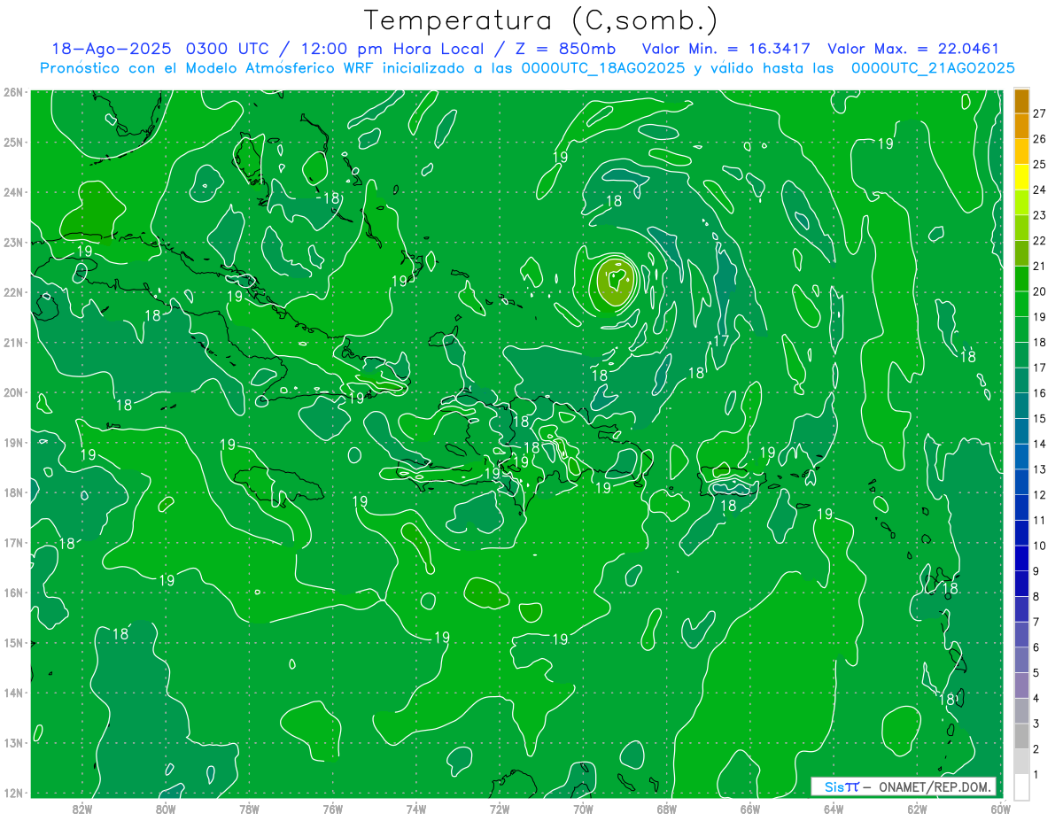This screenshot has width=1063, height=821.
Task: Click the 'ONAMET/REP.DOM.' credit label
Action: pos(935,786)
